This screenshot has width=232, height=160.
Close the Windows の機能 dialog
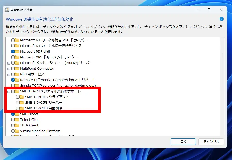[221, 10]
